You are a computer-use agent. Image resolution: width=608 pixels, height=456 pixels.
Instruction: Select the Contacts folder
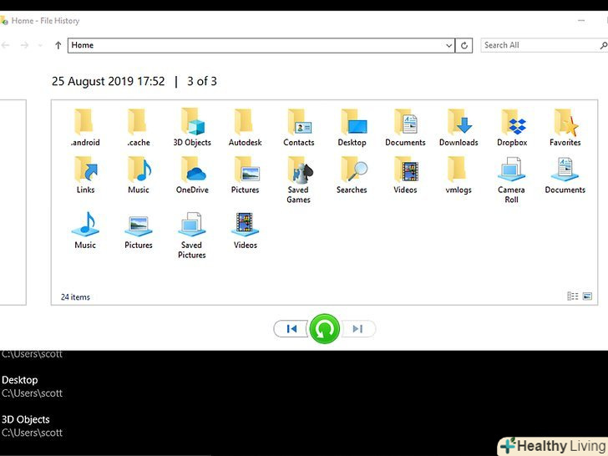(298, 128)
